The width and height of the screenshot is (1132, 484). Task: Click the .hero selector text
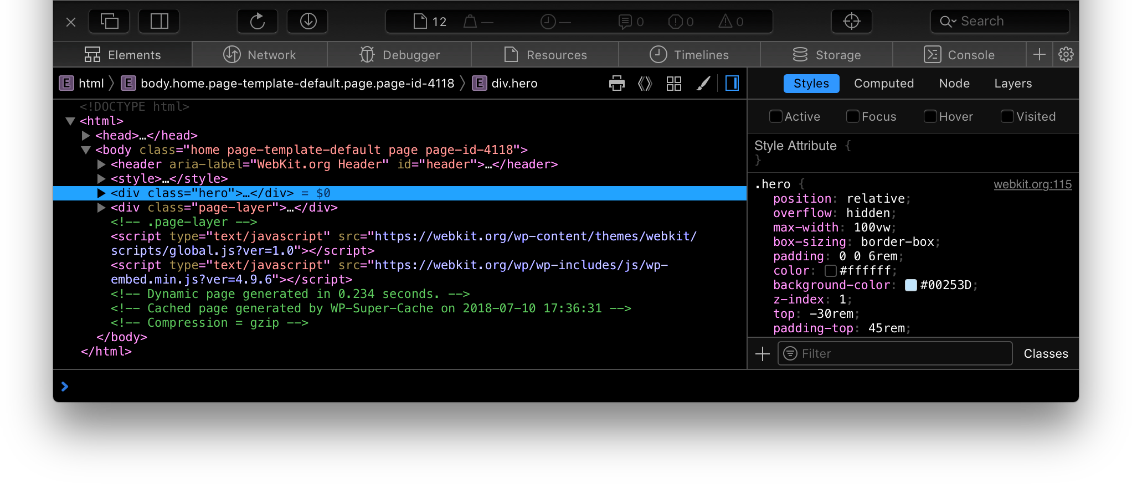[x=773, y=184]
